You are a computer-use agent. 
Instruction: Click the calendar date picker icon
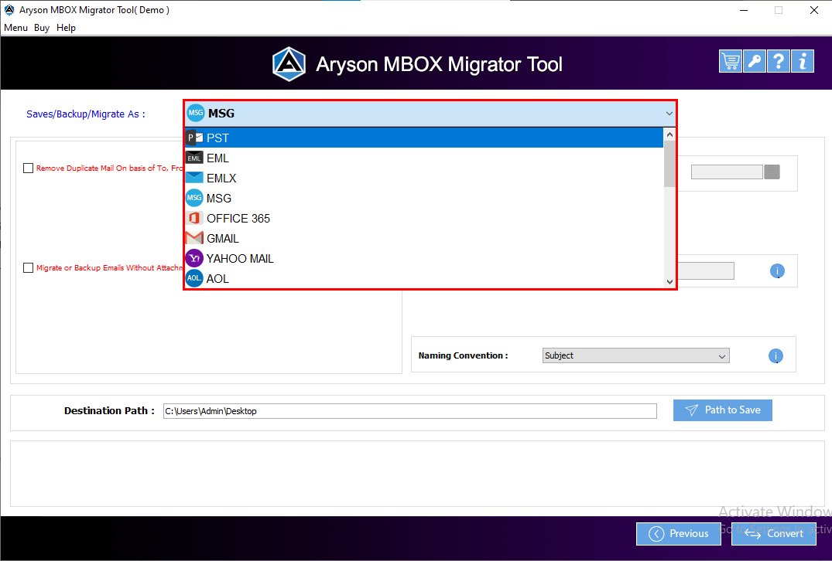pyautogui.click(x=772, y=172)
